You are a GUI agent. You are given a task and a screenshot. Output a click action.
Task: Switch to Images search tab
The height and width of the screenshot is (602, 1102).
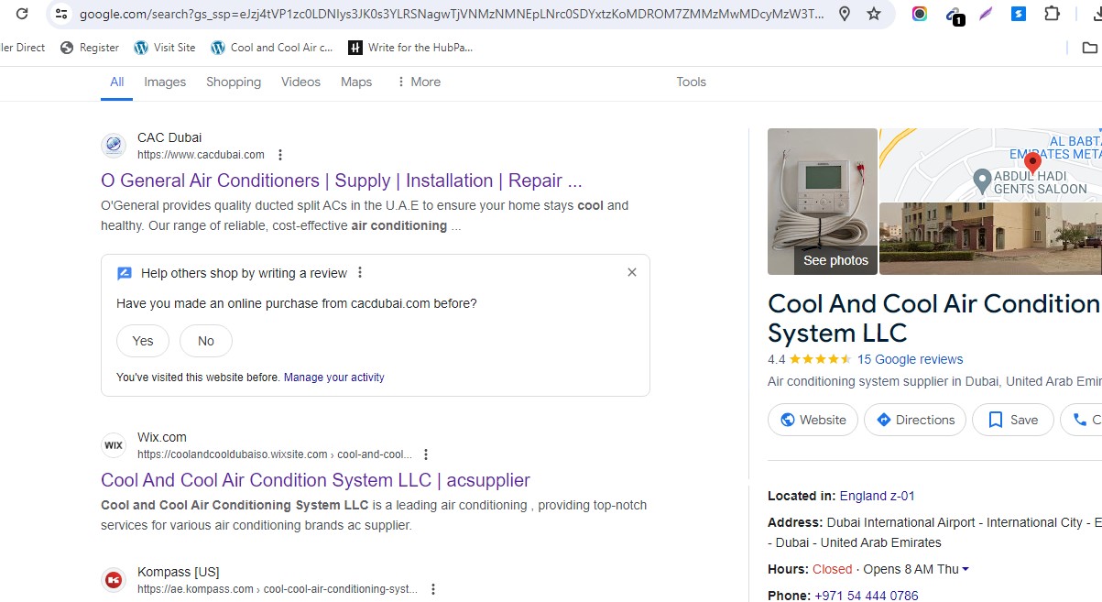coord(165,82)
